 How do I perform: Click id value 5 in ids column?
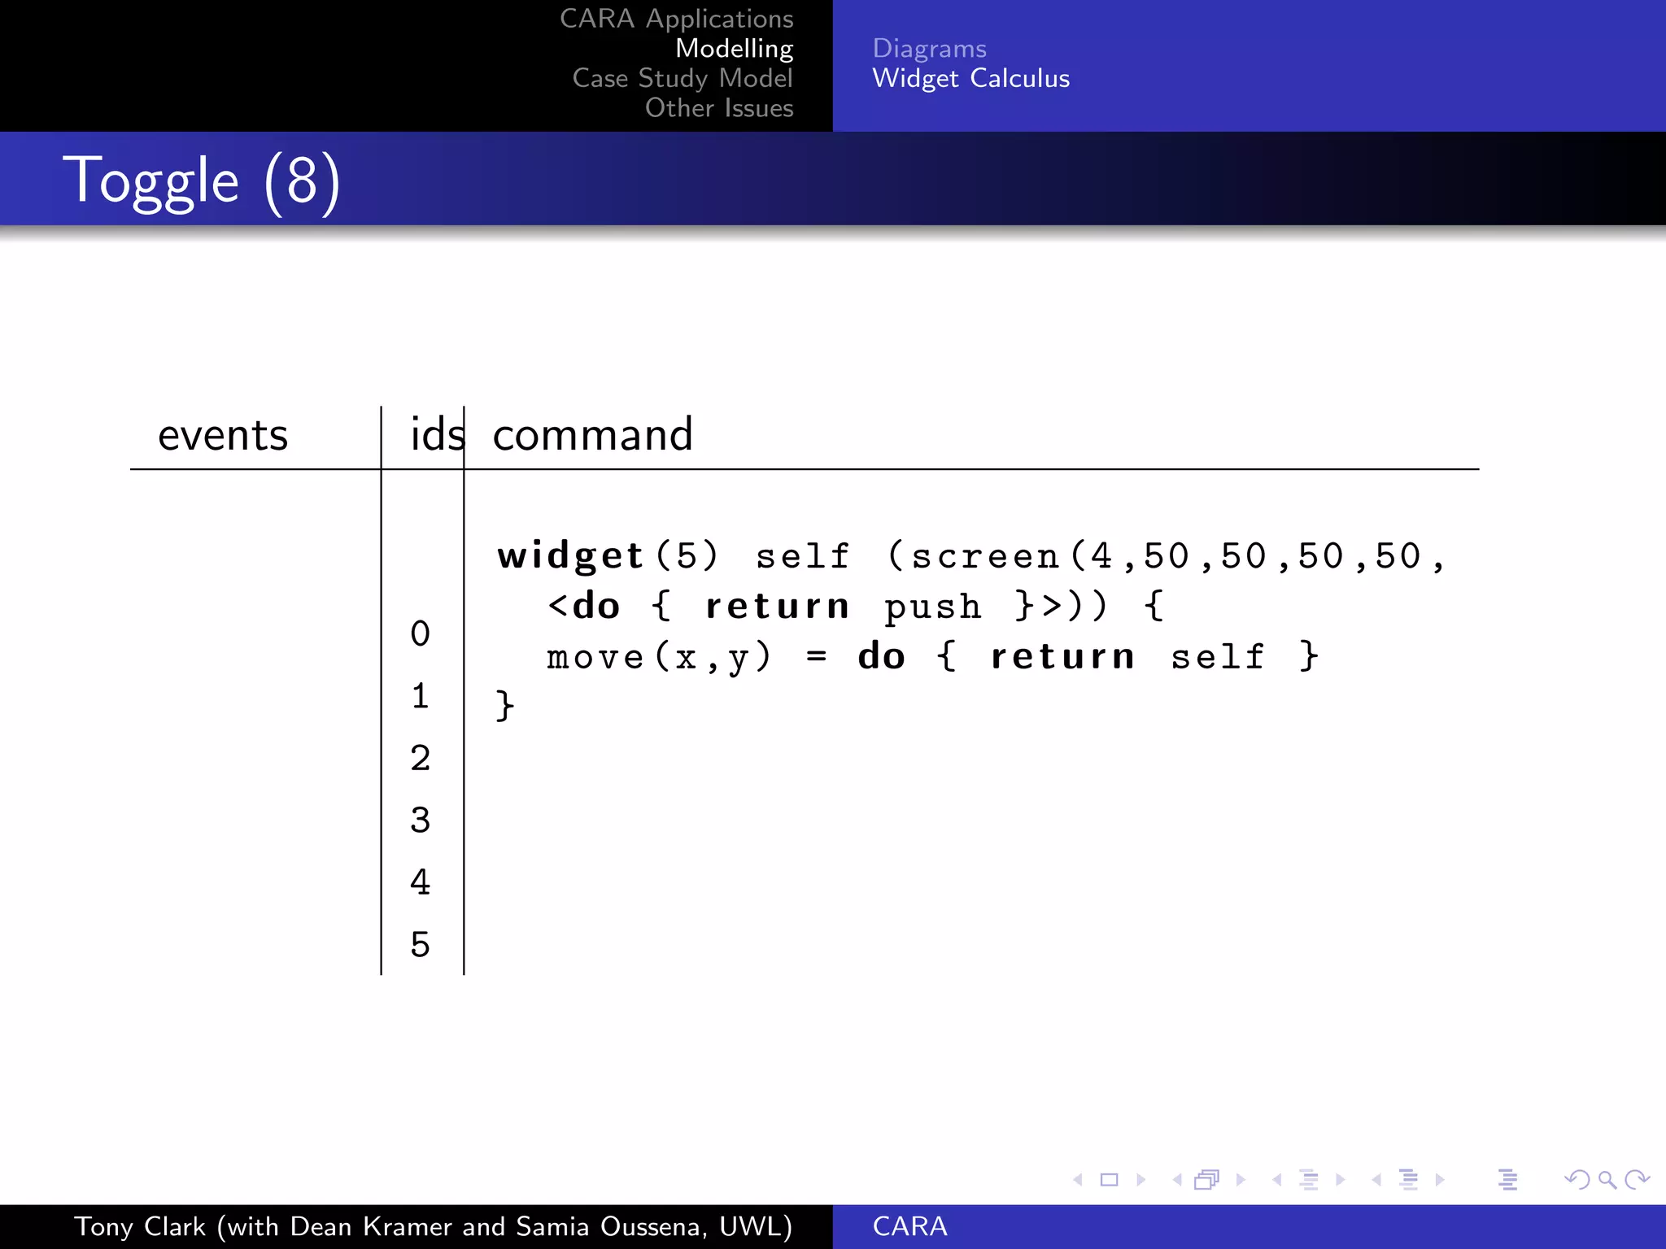point(420,944)
